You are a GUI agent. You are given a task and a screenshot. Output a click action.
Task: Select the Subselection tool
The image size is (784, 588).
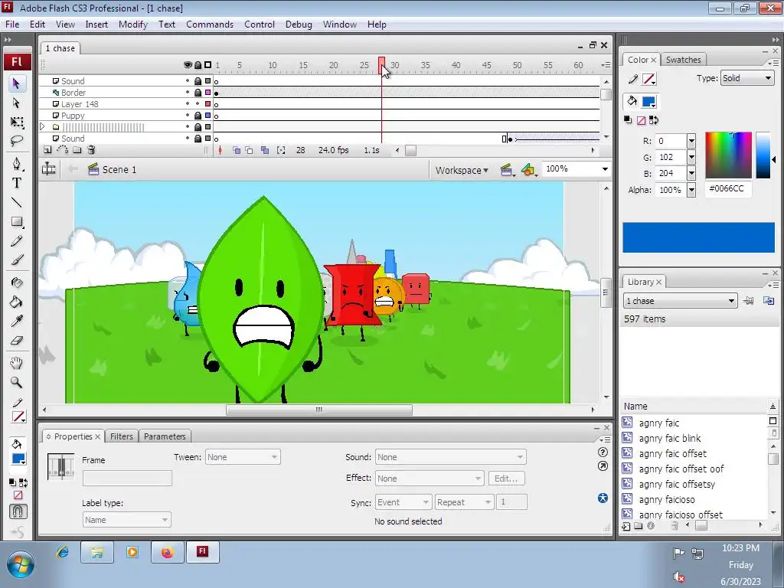coord(17,103)
